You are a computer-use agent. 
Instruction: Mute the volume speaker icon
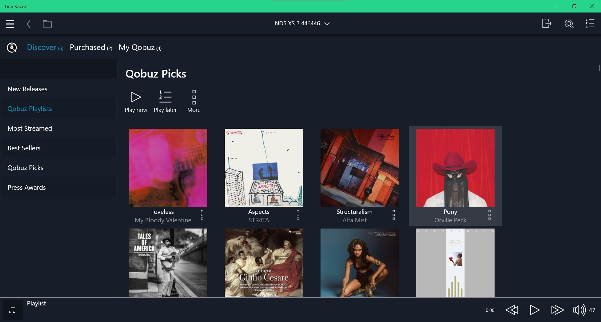pyautogui.click(x=579, y=310)
